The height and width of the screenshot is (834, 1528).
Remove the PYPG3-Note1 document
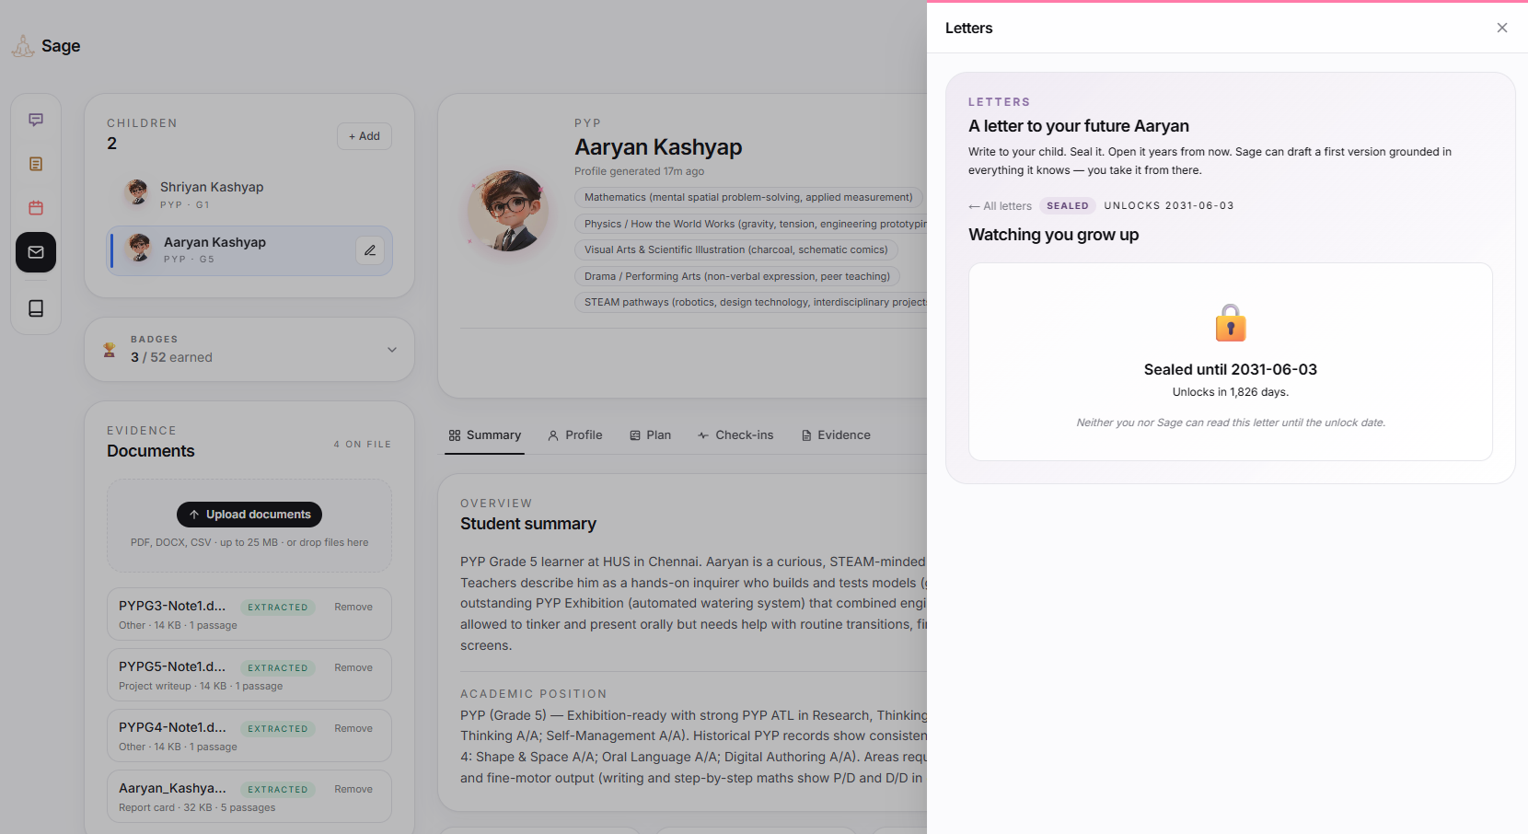[x=353, y=607]
